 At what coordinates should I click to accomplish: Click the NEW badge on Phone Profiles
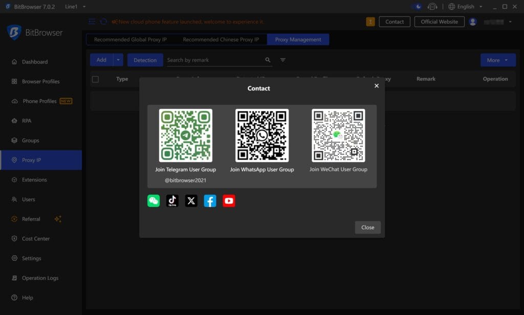pyautogui.click(x=66, y=101)
